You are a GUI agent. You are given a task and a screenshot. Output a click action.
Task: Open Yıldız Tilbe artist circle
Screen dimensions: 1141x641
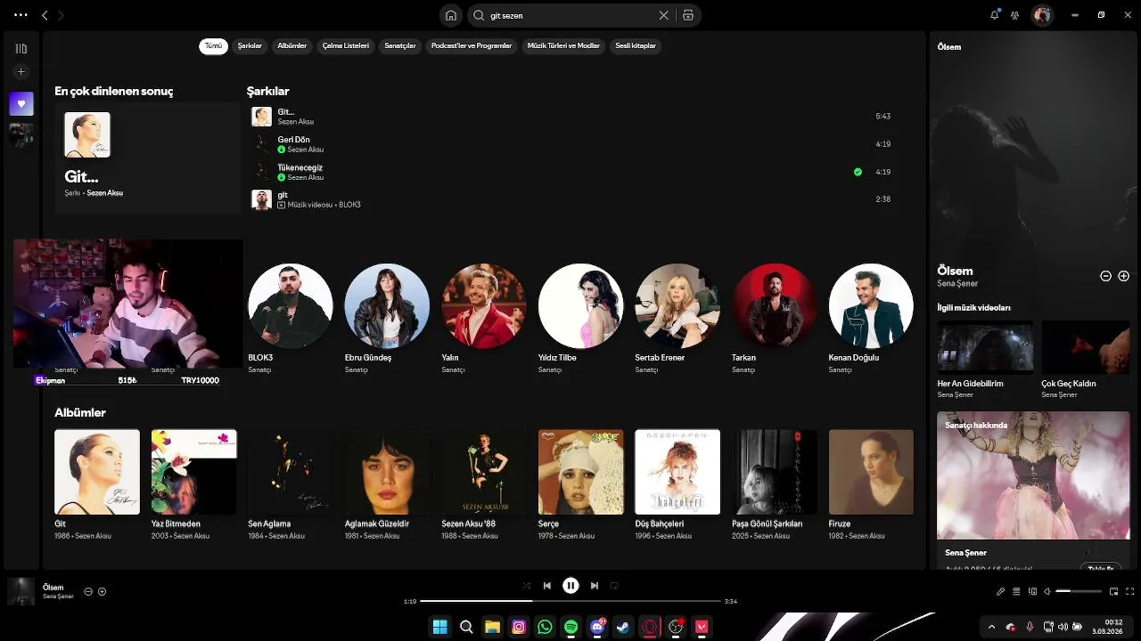point(580,305)
